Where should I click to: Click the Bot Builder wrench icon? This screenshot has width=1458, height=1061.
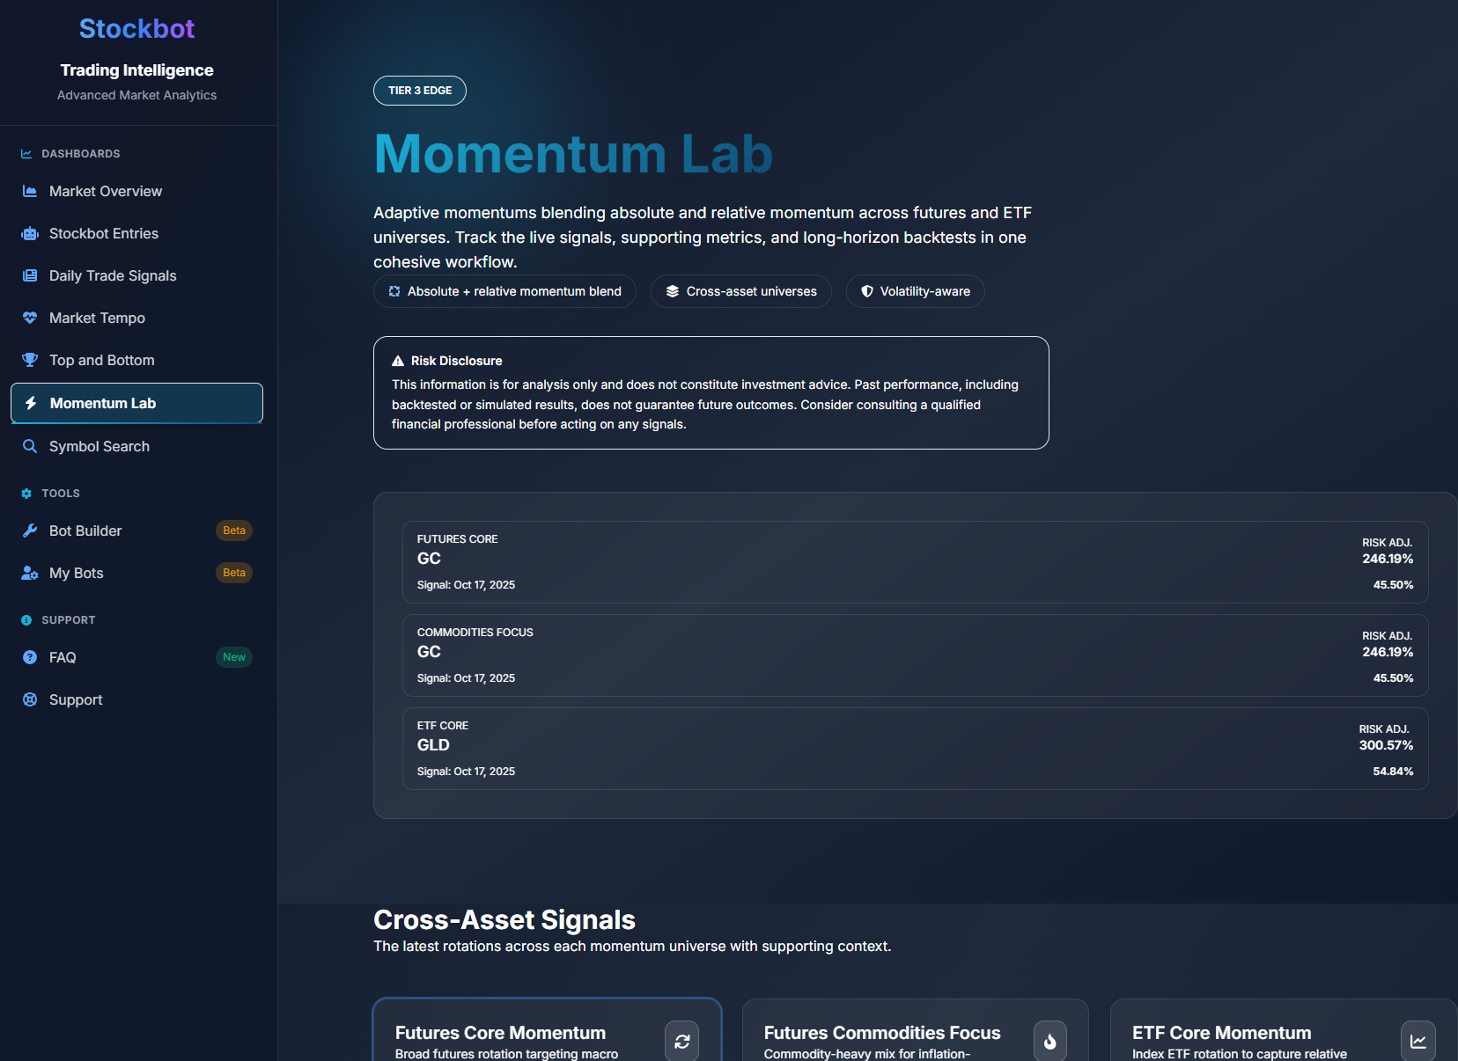pyautogui.click(x=29, y=530)
